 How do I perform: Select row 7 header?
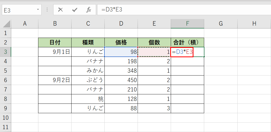(5, 89)
